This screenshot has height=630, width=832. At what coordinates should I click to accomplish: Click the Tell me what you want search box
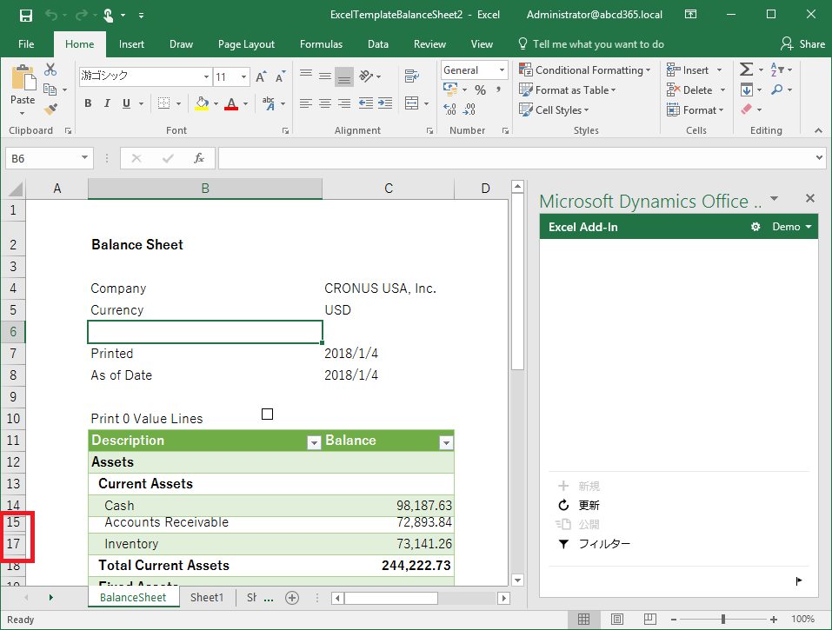point(591,44)
